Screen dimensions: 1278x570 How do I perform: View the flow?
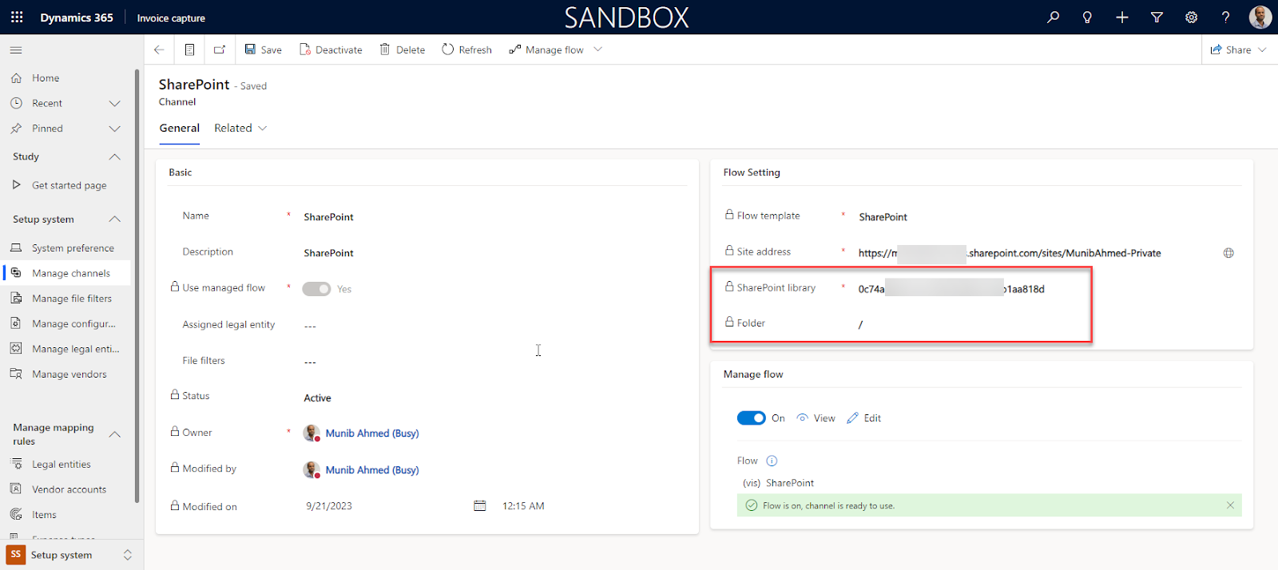pos(816,418)
